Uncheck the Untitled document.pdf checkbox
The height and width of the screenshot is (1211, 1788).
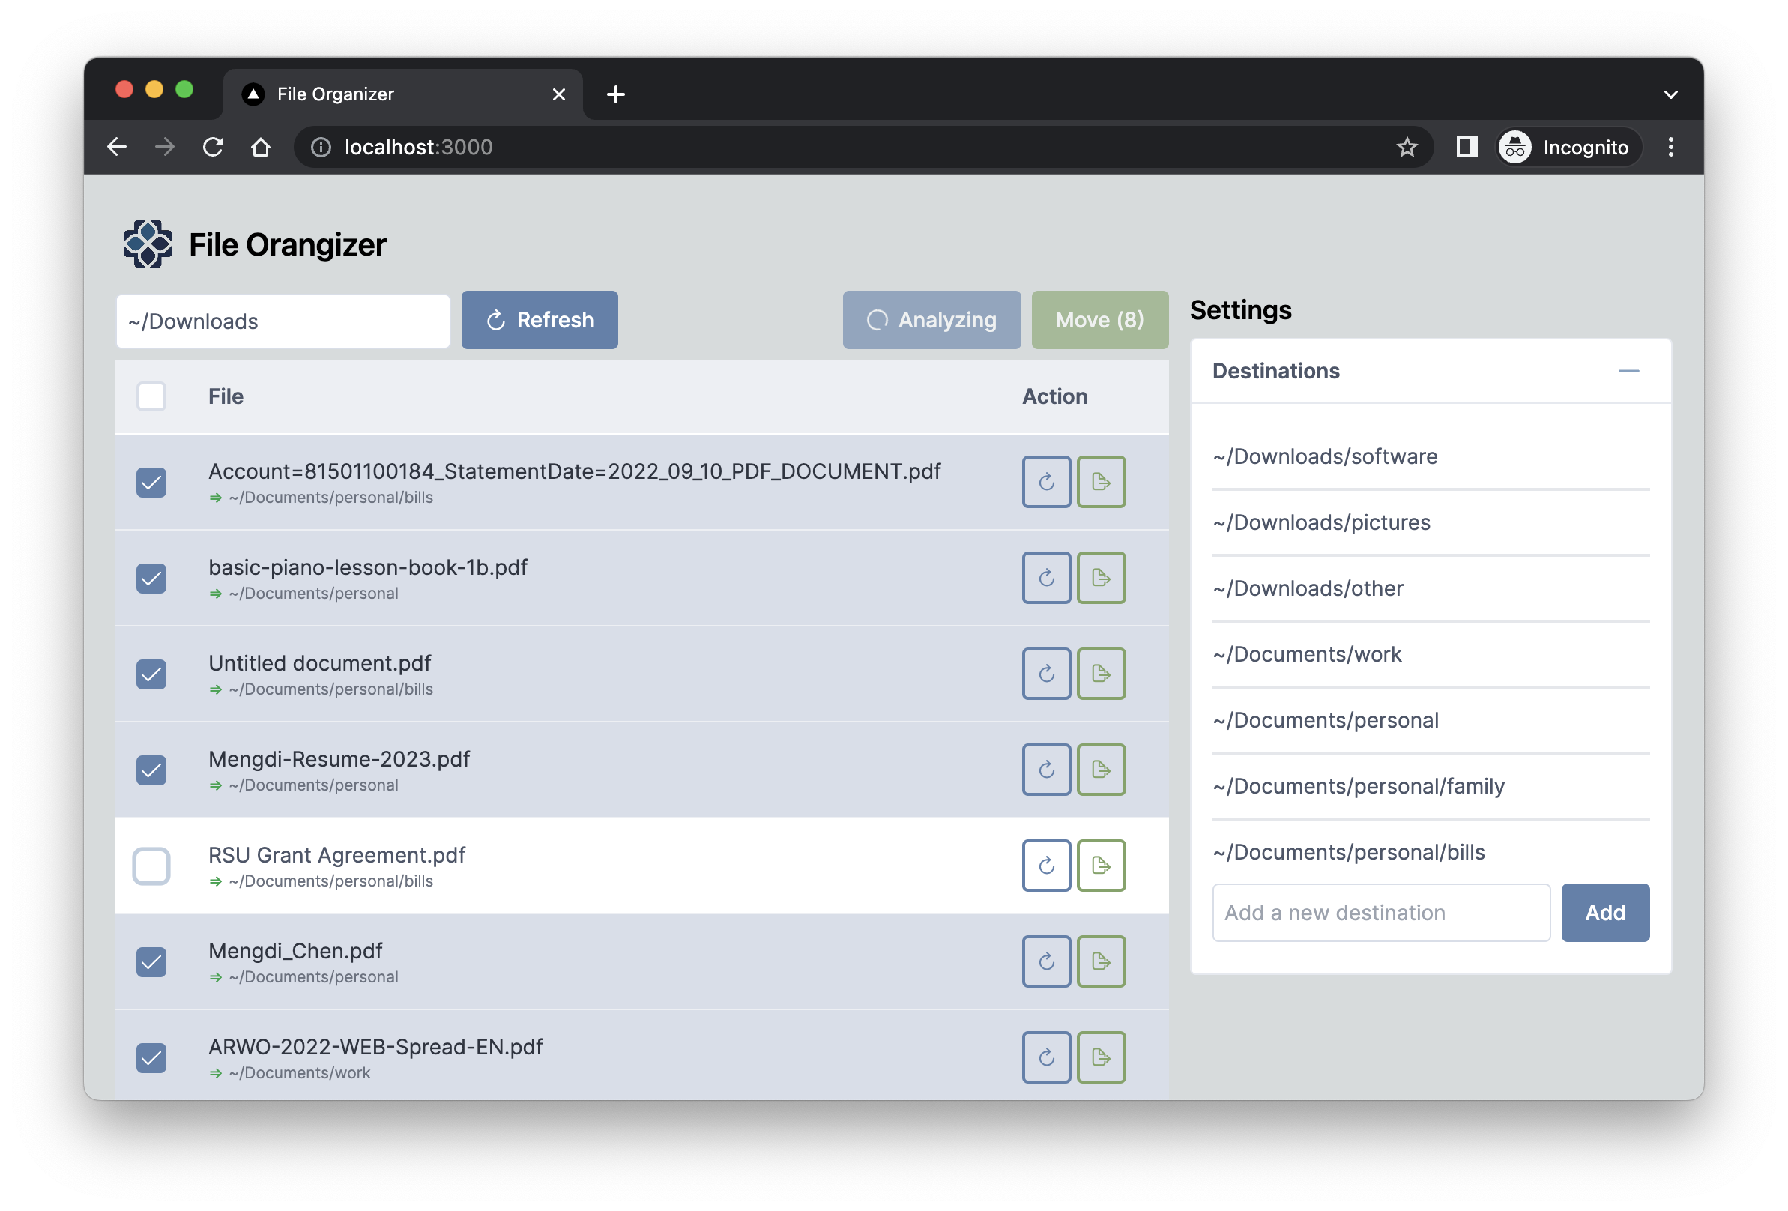(151, 674)
